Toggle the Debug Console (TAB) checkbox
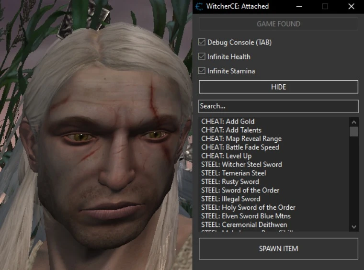 202,42
